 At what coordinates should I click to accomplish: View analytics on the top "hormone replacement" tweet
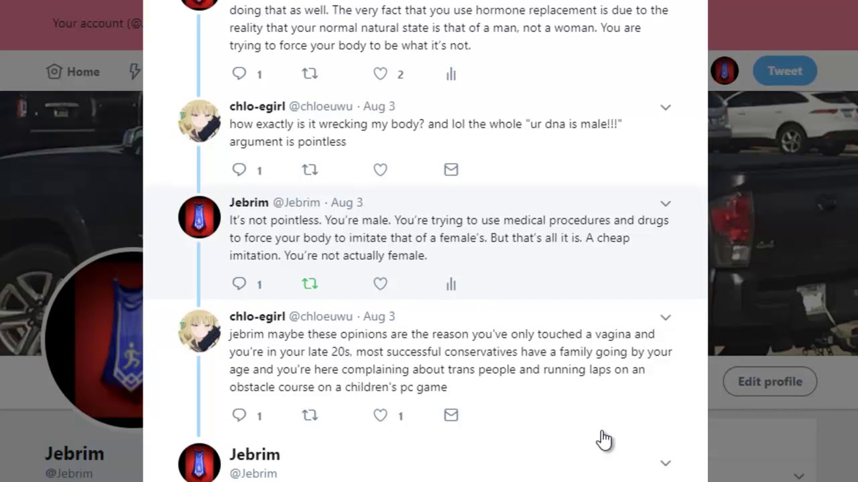[451, 74]
